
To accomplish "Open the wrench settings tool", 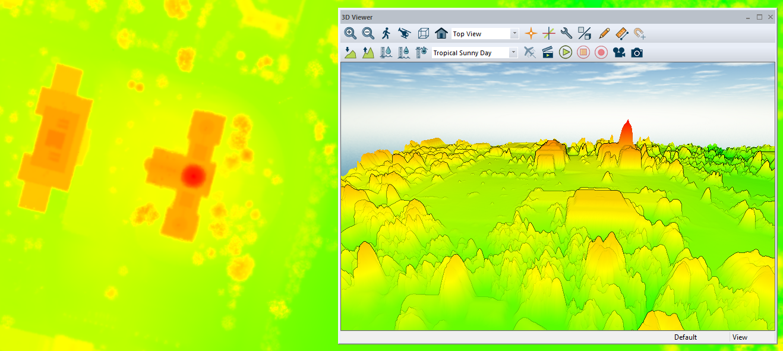I will pos(567,34).
